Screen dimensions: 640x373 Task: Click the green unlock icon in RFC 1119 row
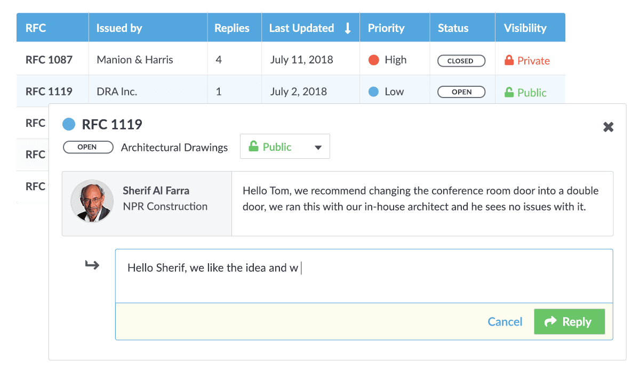pyautogui.click(x=509, y=92)
